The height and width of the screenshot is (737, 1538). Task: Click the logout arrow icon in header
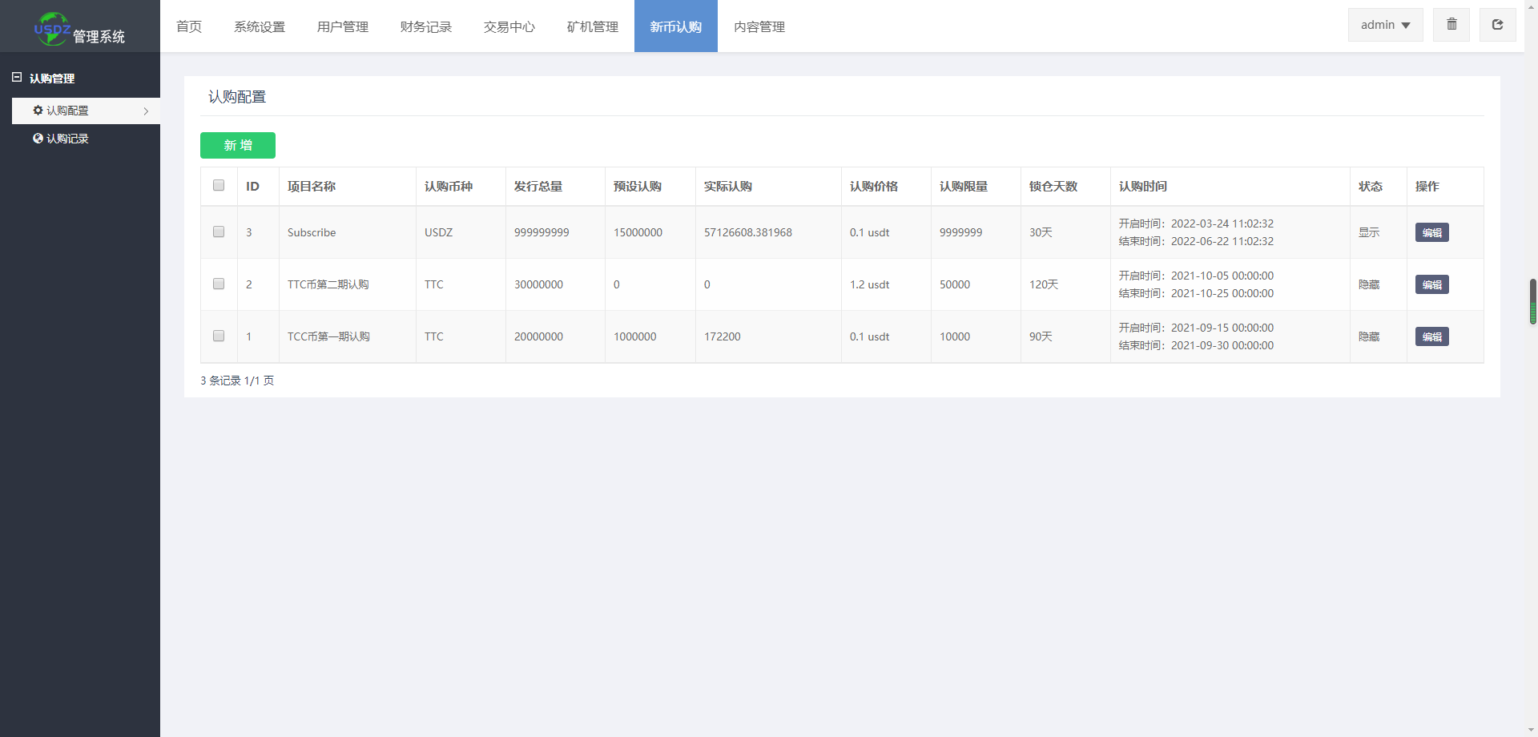1497,25
